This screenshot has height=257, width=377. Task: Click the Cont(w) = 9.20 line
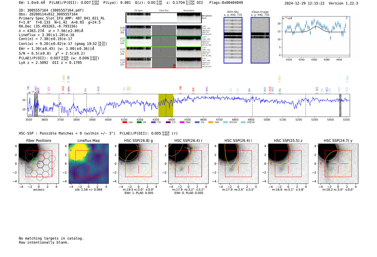pyautogui.click(x=63, y=43)
